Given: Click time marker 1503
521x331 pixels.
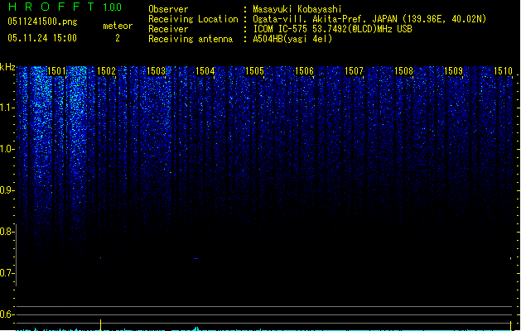Looking at the screenshot, I should (x=156, y=71).
